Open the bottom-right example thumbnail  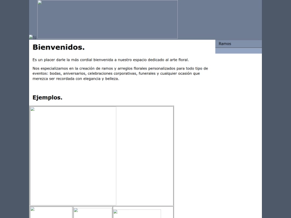[x=137, y=214]
